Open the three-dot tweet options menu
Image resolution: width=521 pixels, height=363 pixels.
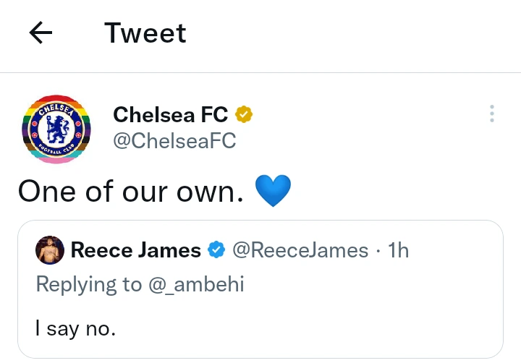point(491,114)
